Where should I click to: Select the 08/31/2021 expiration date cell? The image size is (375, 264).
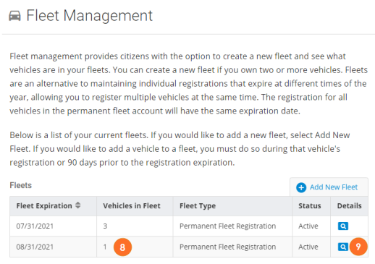click(x=54, y=247)
